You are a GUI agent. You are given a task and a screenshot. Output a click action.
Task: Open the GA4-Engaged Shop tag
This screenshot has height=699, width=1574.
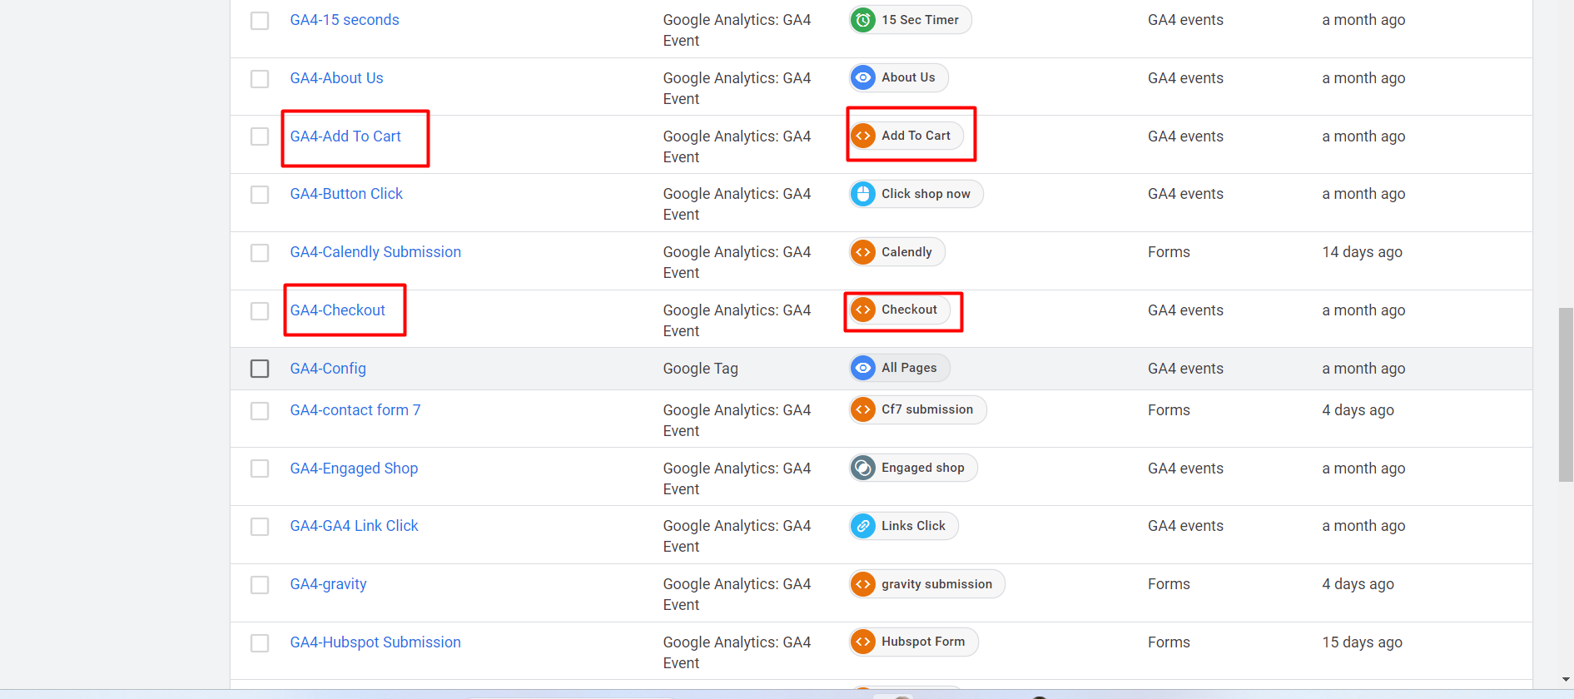point(354,468)
